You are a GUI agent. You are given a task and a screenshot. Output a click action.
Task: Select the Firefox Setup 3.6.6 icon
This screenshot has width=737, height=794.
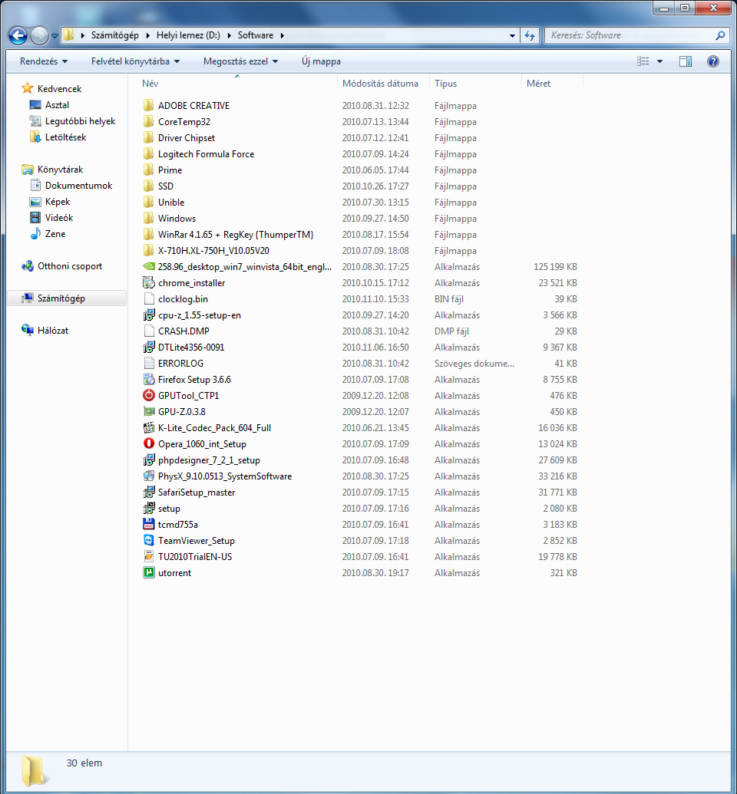[148, 379]
